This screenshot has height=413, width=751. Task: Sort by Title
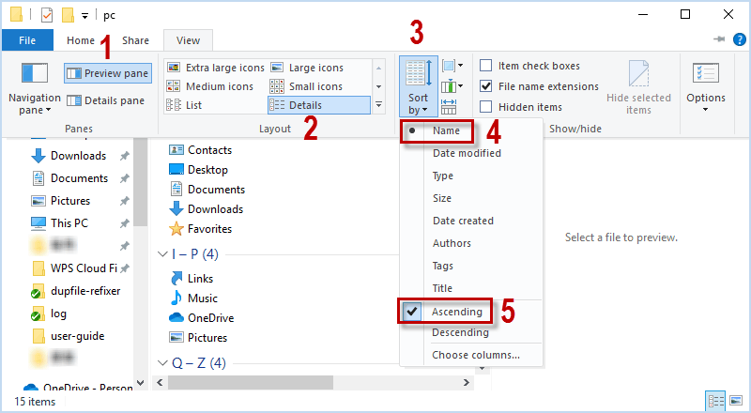pos(442,288)
